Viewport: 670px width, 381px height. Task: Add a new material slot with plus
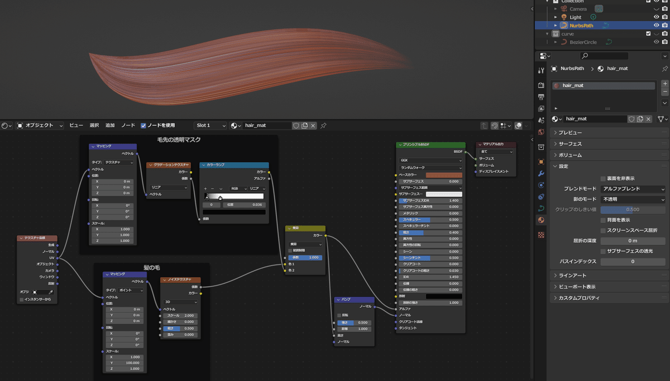point(664,84)
